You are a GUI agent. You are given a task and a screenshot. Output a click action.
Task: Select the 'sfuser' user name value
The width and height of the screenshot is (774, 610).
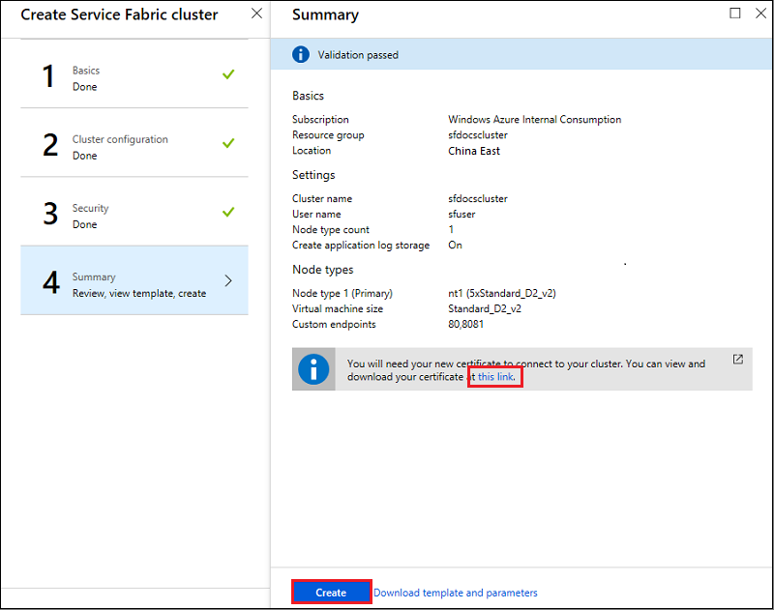click(461, 215)
